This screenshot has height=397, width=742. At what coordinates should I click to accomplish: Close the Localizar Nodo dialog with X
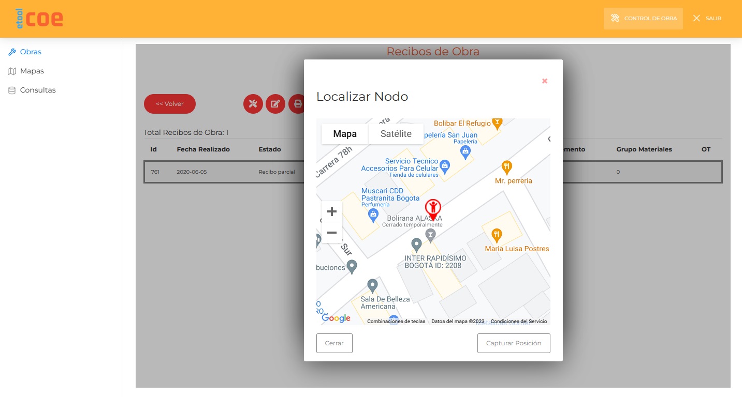(x=544, y=81)
